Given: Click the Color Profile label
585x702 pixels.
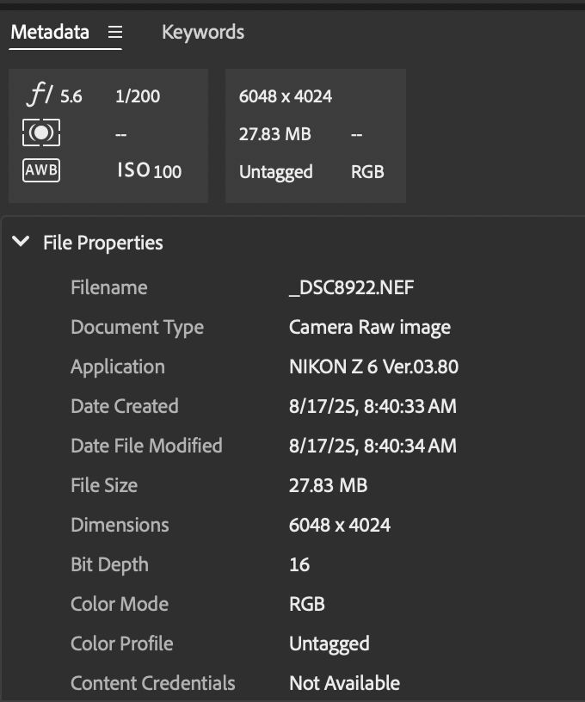Looking at the screenshot, I should point(122,643).
